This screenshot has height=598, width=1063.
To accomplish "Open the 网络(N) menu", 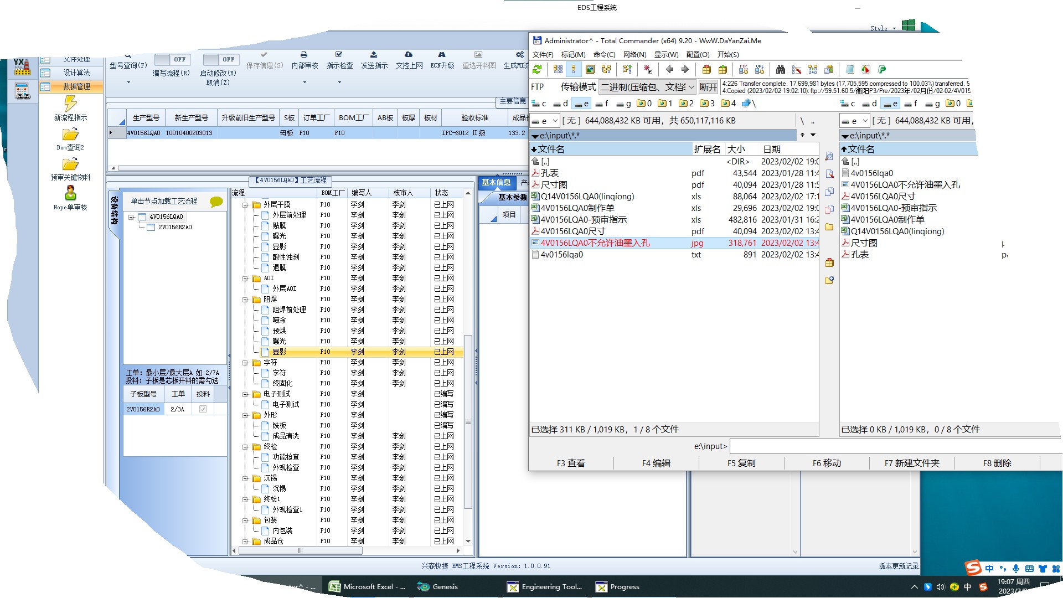I will 634,54.
